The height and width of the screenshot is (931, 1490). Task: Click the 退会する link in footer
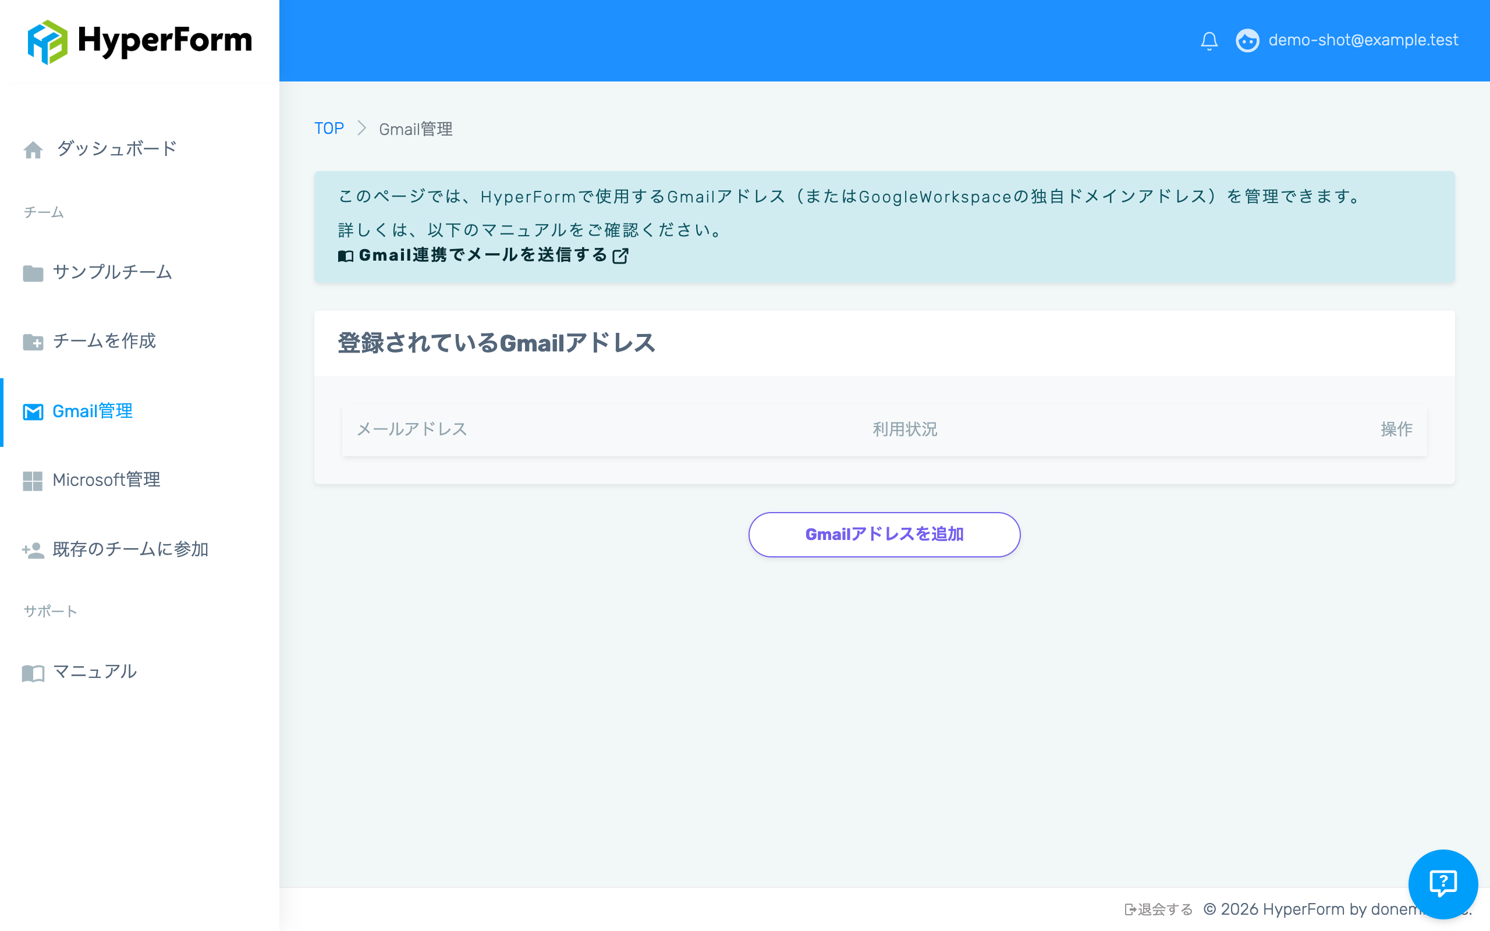point(1165,909)
